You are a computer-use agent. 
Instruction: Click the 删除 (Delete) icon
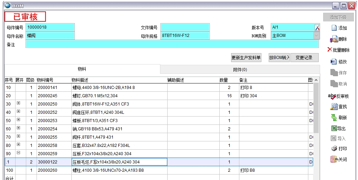(334, 39)
